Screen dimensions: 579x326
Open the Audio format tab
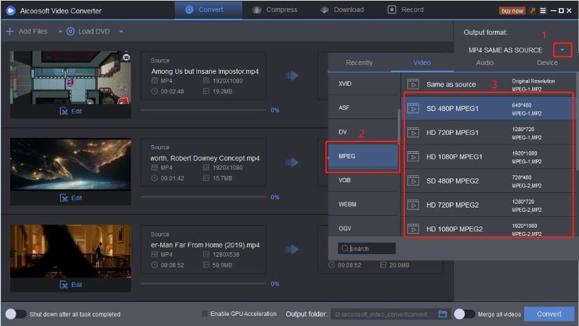pos(485,63)
